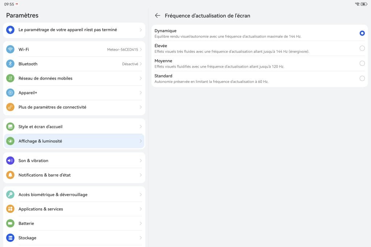Tap the Appareil+ icon
Screen dimensions: 371x247
10,93
